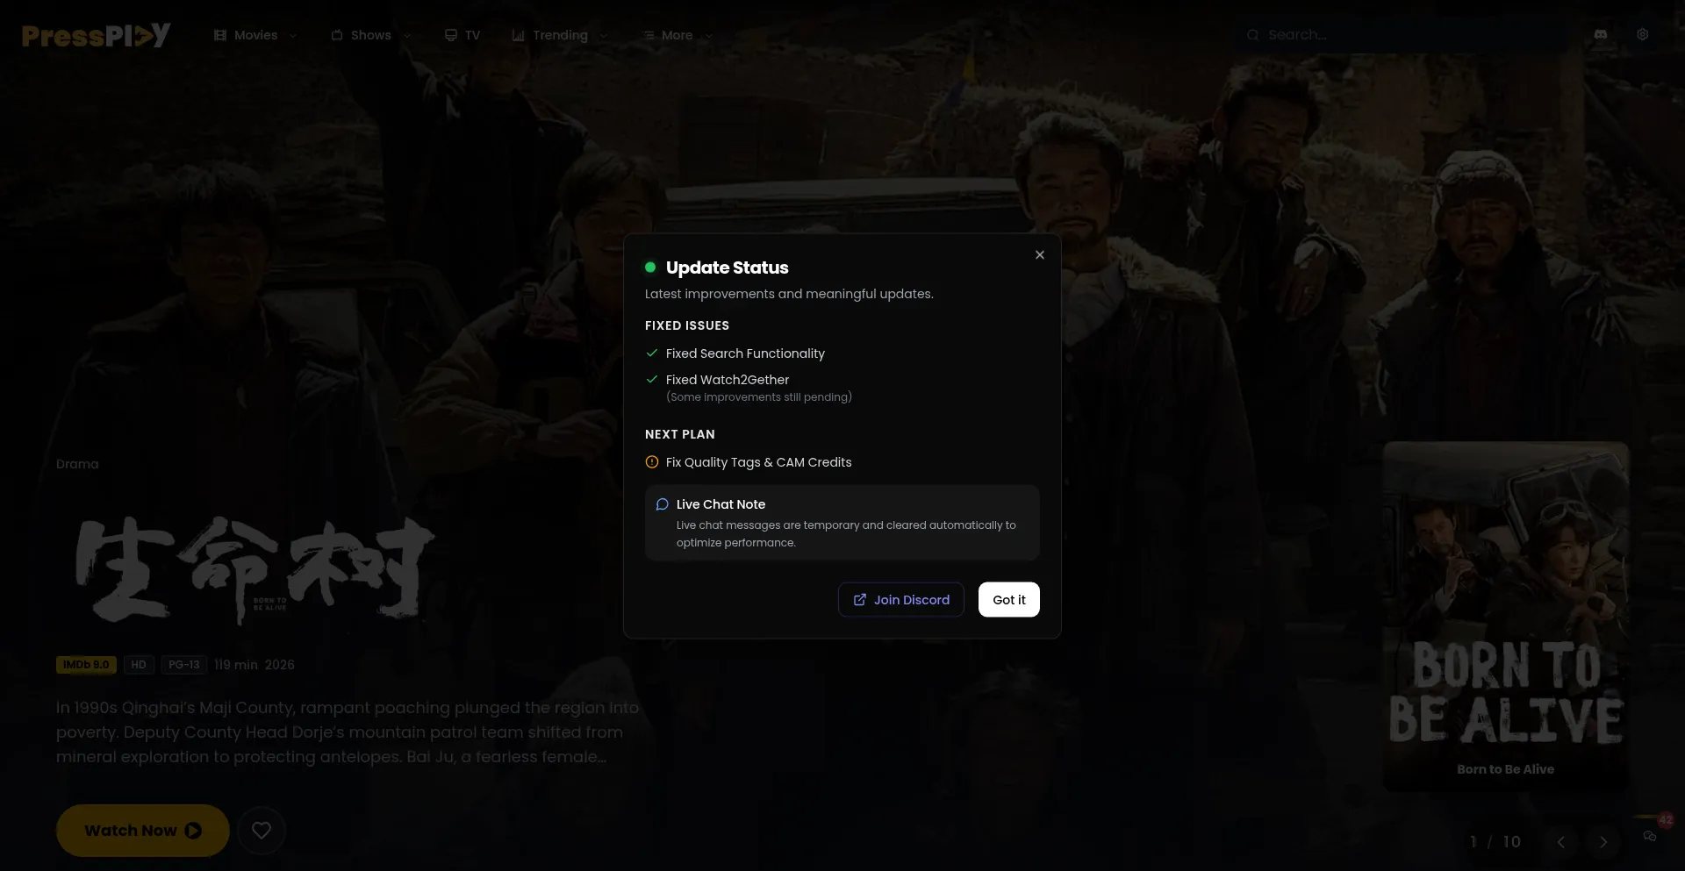Close the Update Status dialog
Viewport: 1685px width, 871px height.
click(1040, 255)
